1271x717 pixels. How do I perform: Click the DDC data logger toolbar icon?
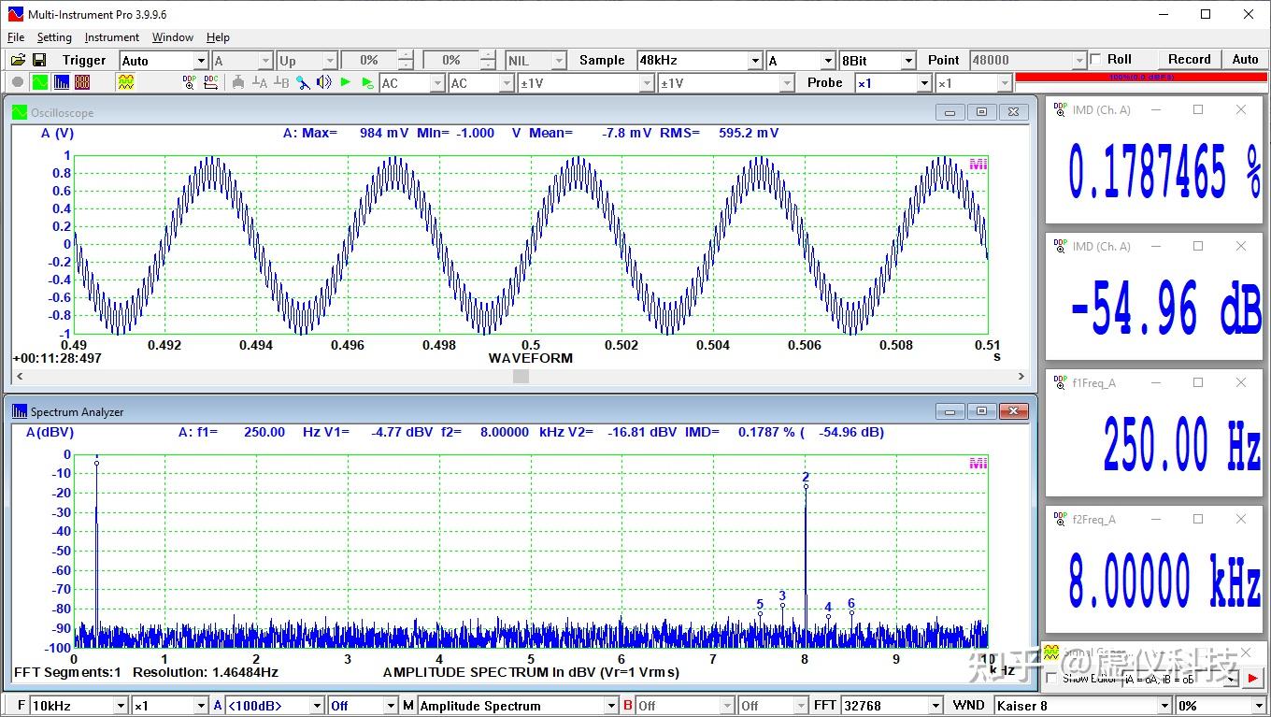click(x=211, y=82)
